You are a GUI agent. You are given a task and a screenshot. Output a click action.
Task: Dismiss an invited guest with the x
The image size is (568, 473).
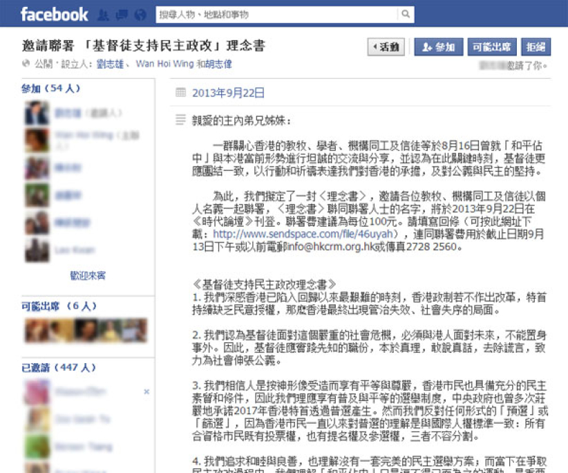[x=146, y=391]
